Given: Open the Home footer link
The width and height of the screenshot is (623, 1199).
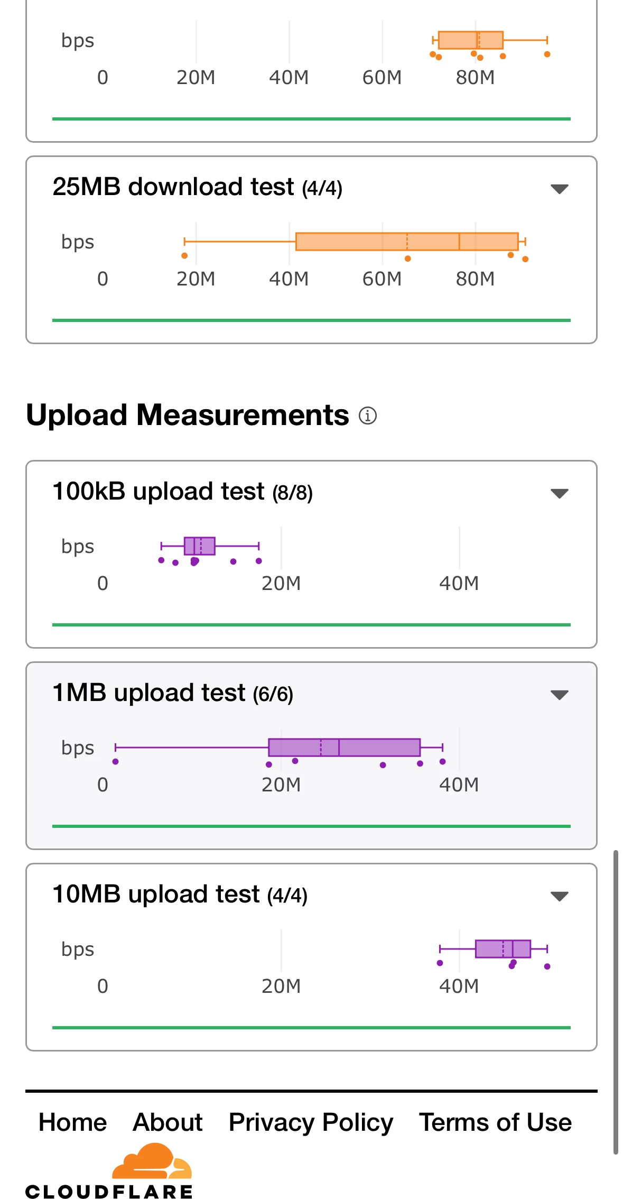Looking at the screenshot, I should click(x=73, y=1122).
